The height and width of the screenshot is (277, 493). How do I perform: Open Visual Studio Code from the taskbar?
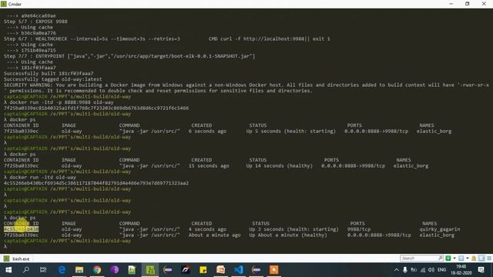(238, 270)
